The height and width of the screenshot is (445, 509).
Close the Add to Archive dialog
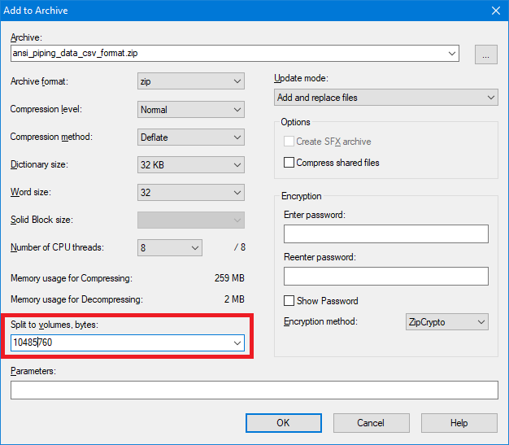[x=495, y=11]
